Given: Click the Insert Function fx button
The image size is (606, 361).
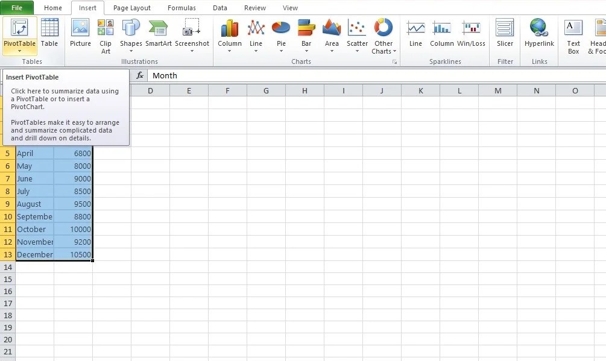Looking at the screenshot, I should (x=140, y=75).
